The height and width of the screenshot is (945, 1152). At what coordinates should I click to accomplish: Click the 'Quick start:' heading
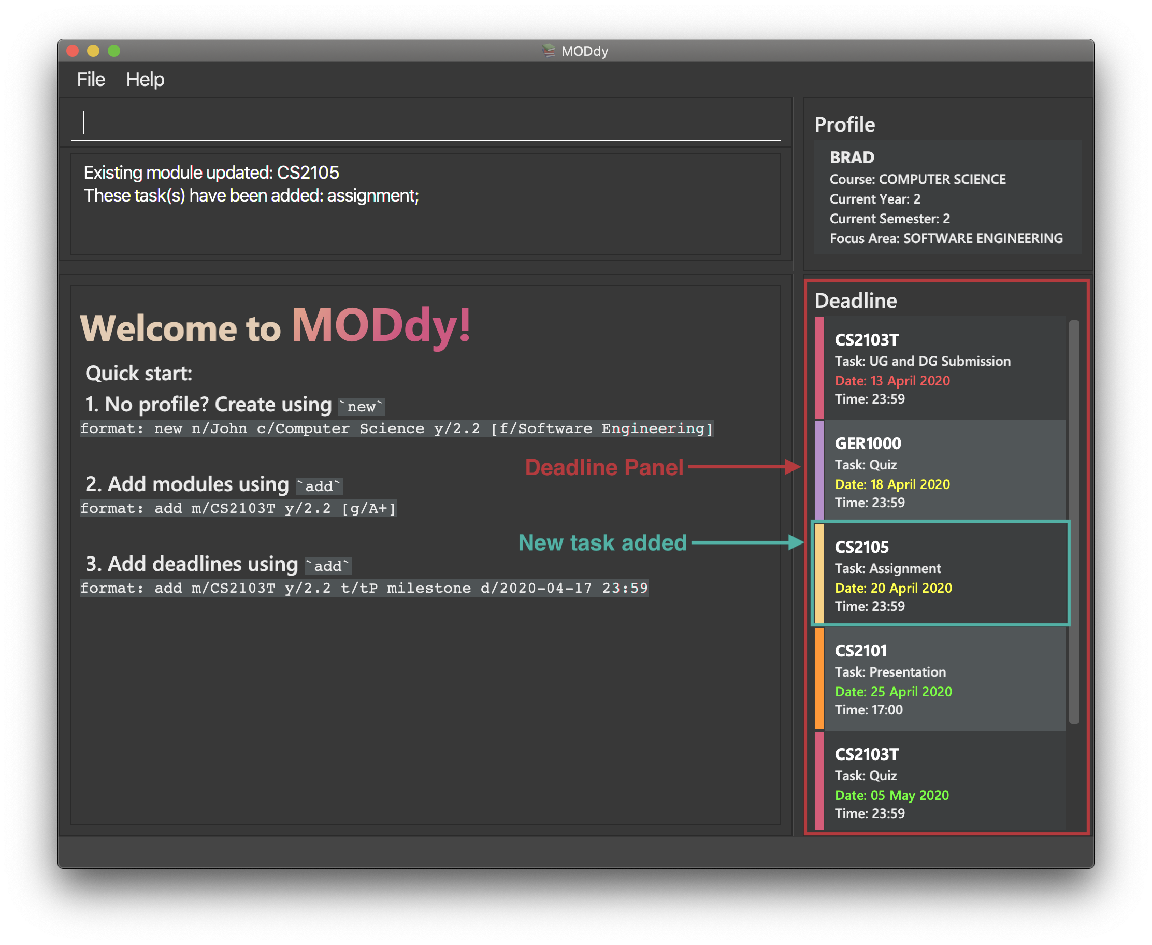point(139,374)
